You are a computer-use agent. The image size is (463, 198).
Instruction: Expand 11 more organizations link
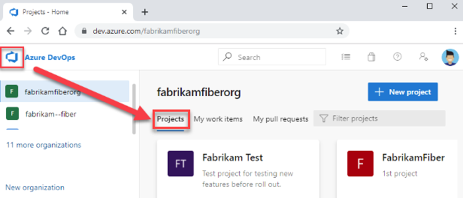click(x=43, y=145)
